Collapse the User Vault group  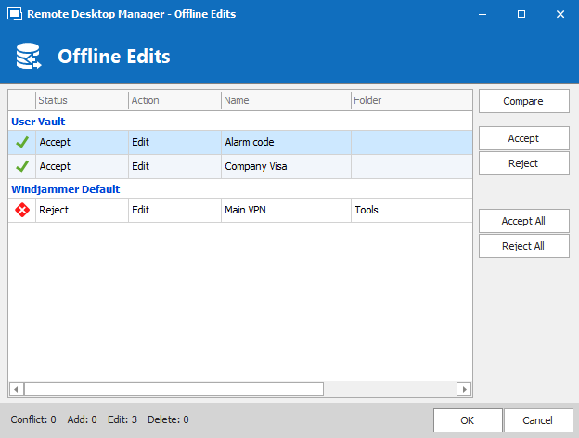[x=38, y=121]
